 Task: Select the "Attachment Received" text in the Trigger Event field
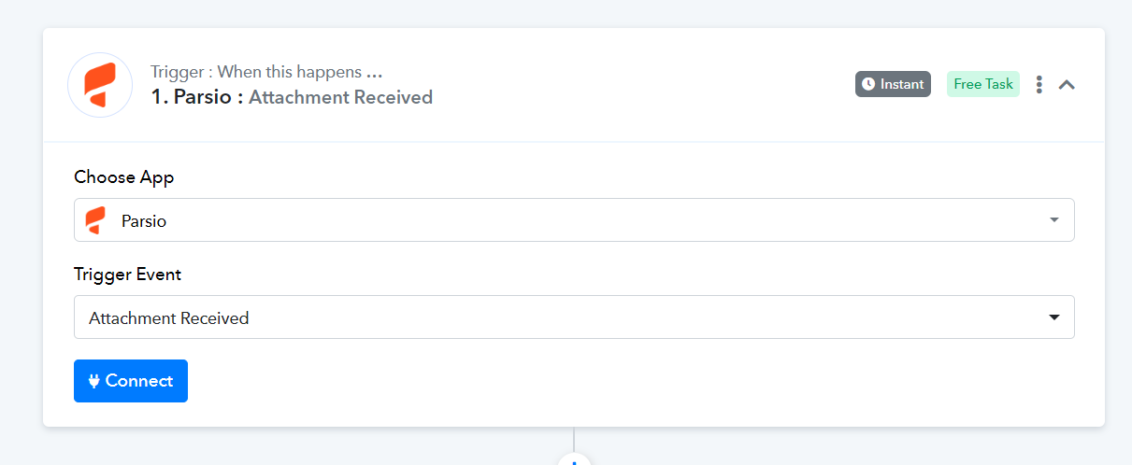tap(169, 318)
